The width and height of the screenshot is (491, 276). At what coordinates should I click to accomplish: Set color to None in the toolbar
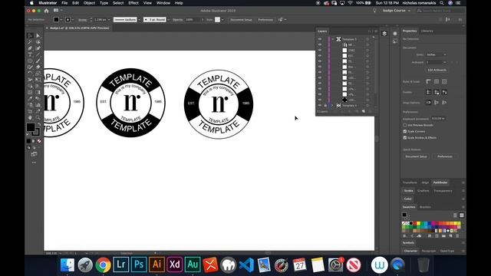39,141
